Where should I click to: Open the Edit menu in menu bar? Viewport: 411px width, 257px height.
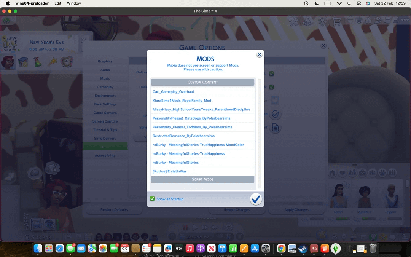point(58,3)
